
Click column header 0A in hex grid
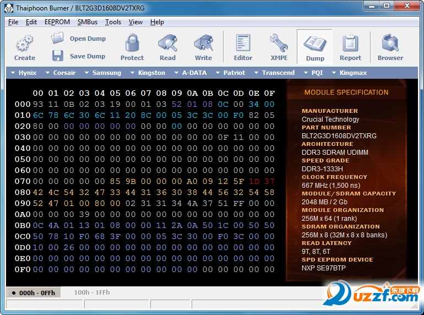pyautogui.click(x=192, y=93)
